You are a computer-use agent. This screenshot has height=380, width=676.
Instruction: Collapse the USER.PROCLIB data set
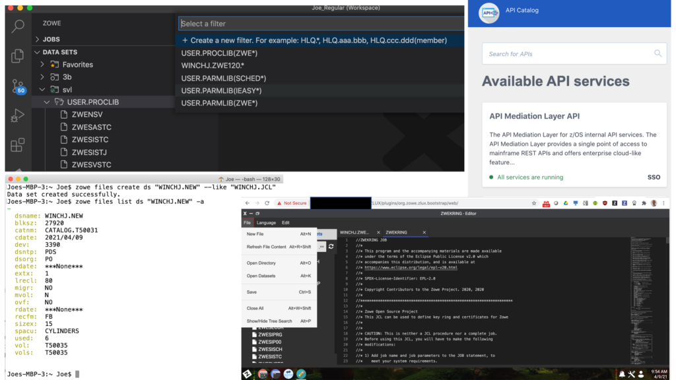(47, 102)
